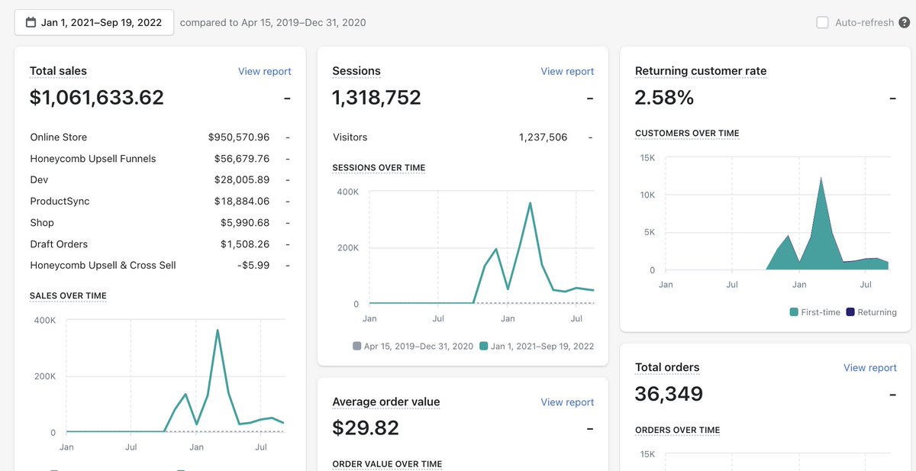916x471 pixels.
Task: Select the 1,318,752 sessions value
Action: tap(376, 98)
